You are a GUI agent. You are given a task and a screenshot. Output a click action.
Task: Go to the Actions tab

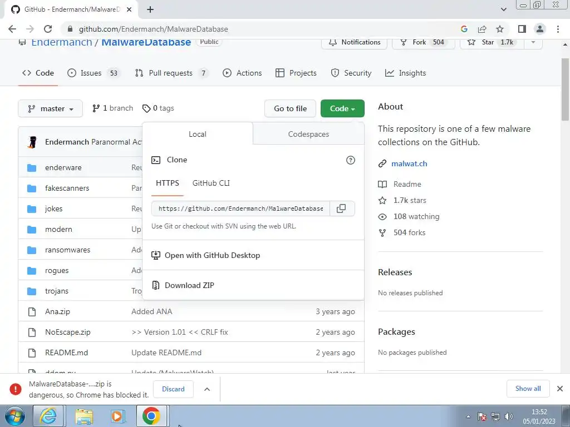point(242,73)
